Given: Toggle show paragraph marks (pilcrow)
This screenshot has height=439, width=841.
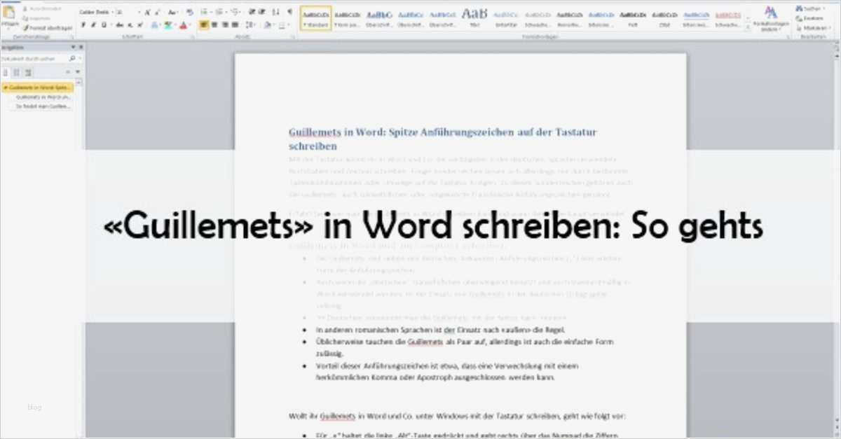Looking at the screenshot, I should pos(290,12).
